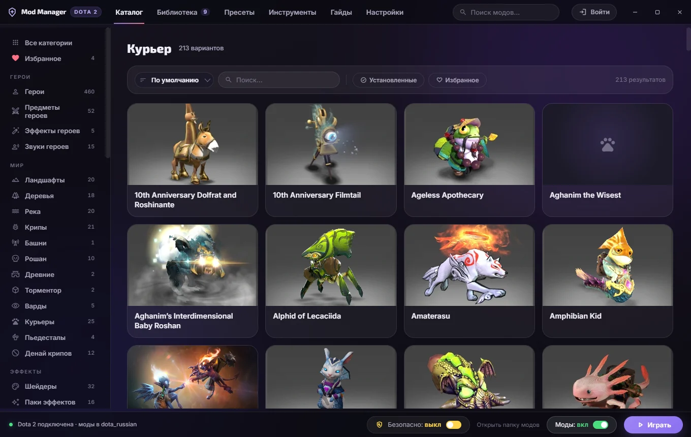Click the voice icon beside Звуки героев
The width and height of the screenshot is (691, 437).
point(15,147)
